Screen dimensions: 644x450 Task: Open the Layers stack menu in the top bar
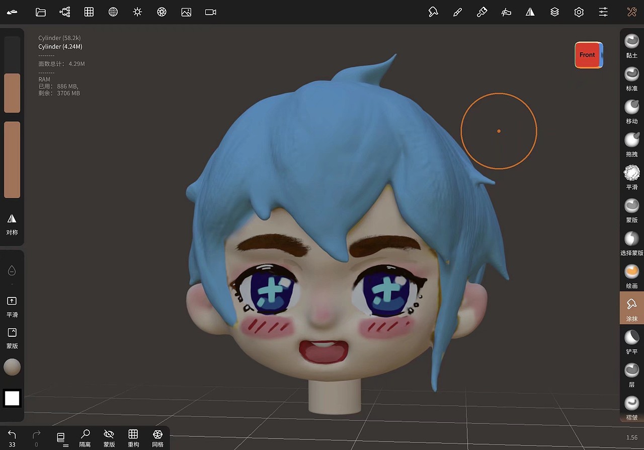555,12
